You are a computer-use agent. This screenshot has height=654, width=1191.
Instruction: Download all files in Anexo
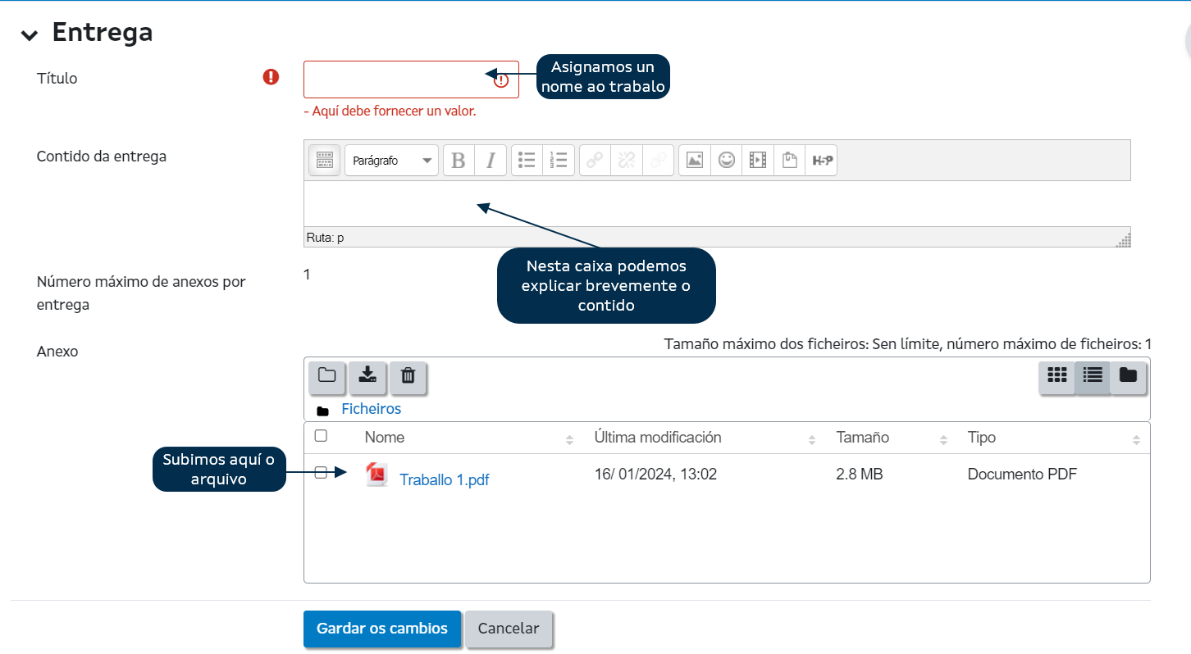coord(367,376)
